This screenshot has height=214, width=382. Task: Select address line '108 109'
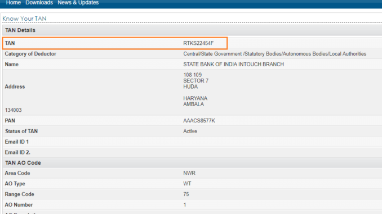(x=193, y=75)
